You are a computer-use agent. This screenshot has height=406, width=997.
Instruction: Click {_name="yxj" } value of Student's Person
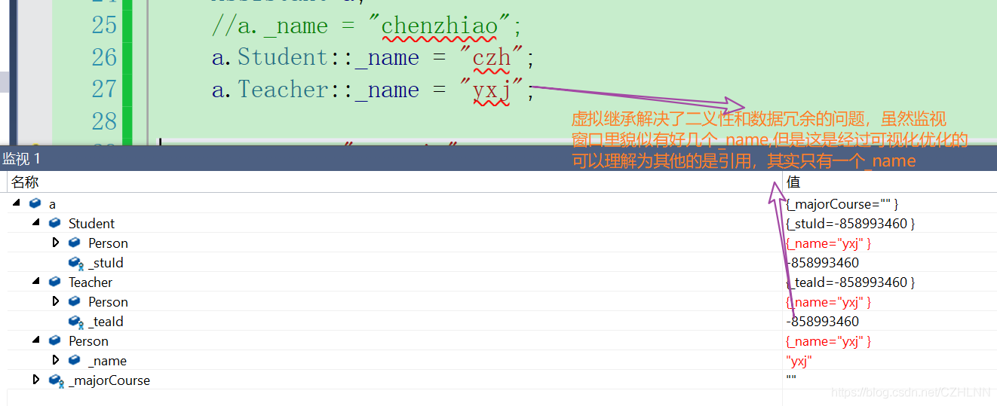coord(828,243)
